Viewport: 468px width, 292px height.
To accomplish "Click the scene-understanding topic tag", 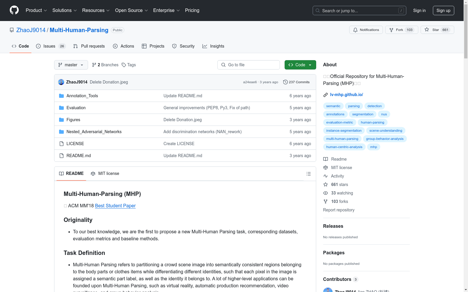I will (x=386, y=131).
